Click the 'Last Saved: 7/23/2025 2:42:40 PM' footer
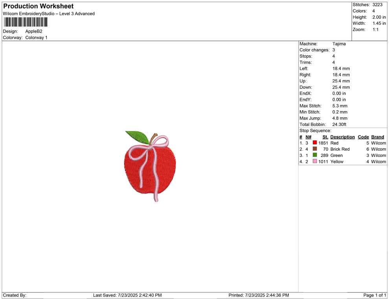Image resolution: width=389 pixels, height=299 pixels. (127, 295)
